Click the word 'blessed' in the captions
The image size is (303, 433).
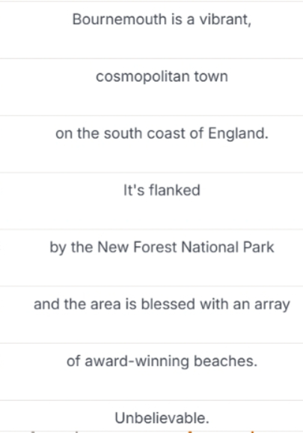168,304
